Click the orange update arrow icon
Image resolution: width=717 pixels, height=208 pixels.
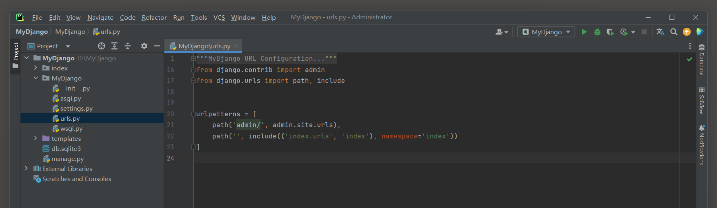pos(687,32)
